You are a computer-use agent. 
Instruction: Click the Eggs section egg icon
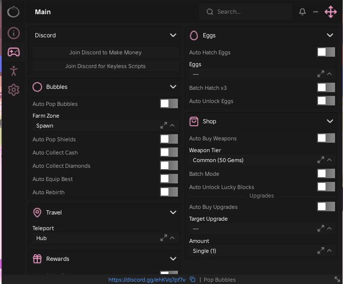pyautogui.click(x=194, y=35)
